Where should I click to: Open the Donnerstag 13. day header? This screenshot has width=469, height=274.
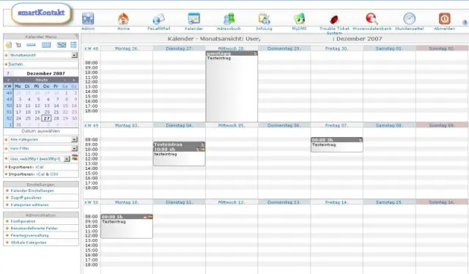point(284,202)
